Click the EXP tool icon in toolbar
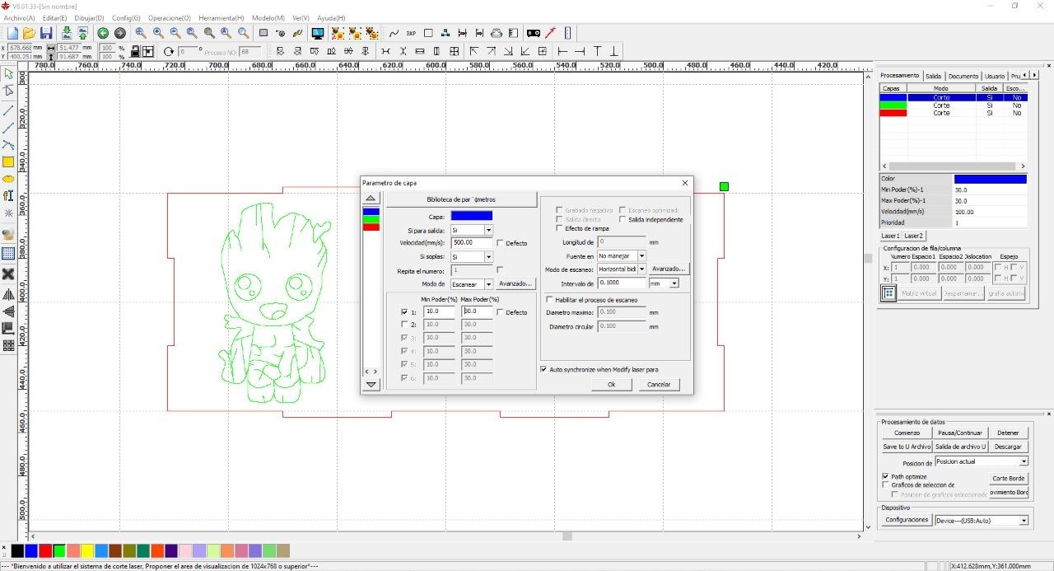This screenshot has width=1054, height=571. coord(411,33)
